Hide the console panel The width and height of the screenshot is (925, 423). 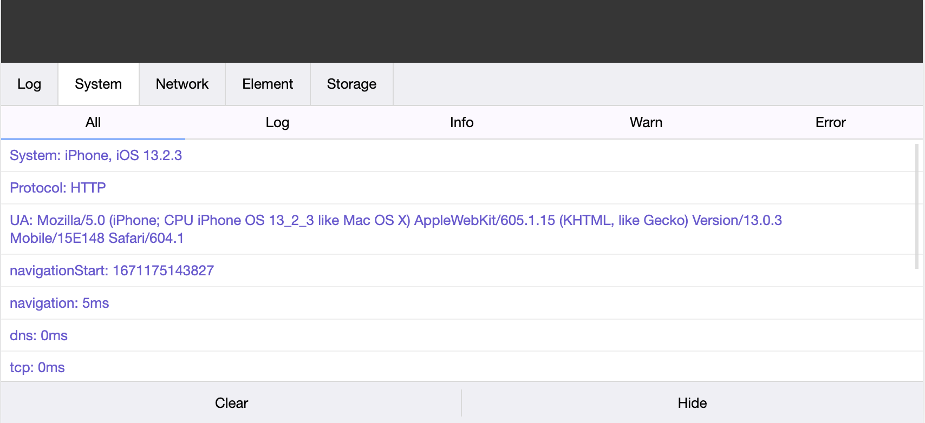pyautogui.click(x=692, y=403)
